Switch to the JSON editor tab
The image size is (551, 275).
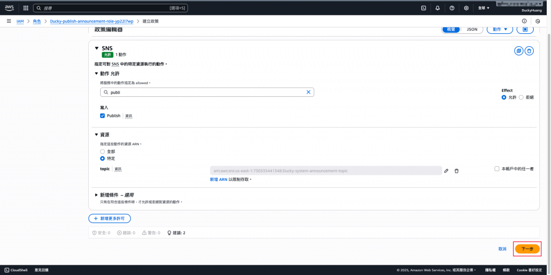(472, 30)
